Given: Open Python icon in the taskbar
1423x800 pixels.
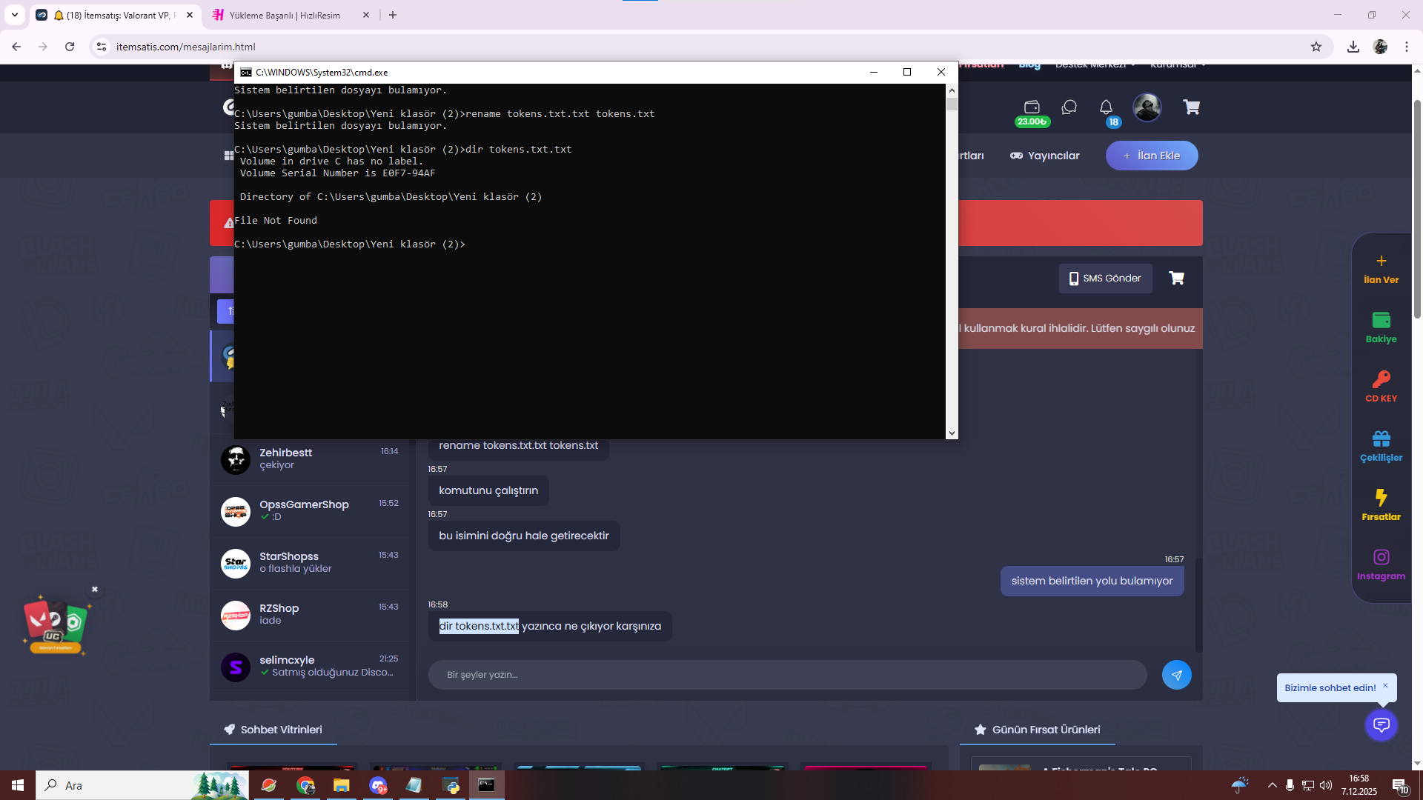Looking at the screenshot, I should tap(451, 785).
